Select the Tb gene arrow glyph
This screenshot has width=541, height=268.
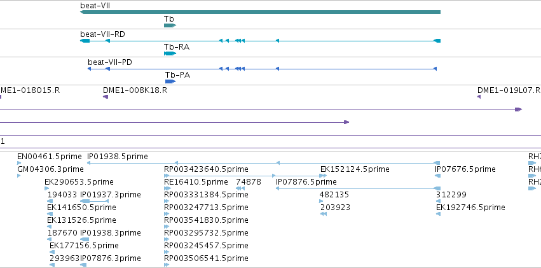(170, 25)
